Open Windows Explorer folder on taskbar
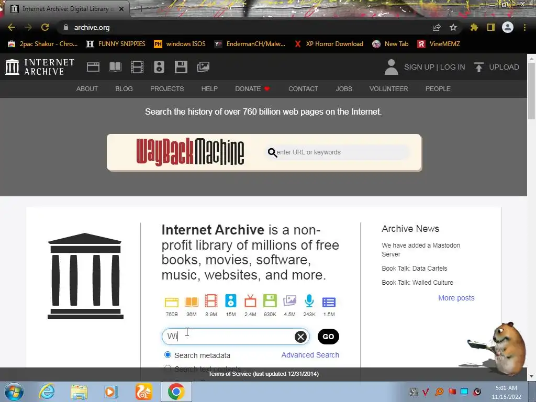This screenshot has height=402, width=536. [79, 392]
